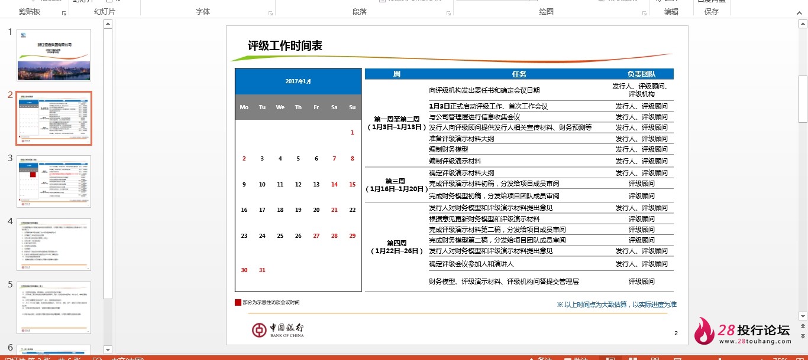
Task: Click the 任务 column header in the table
Action: [x=519, y=74]
